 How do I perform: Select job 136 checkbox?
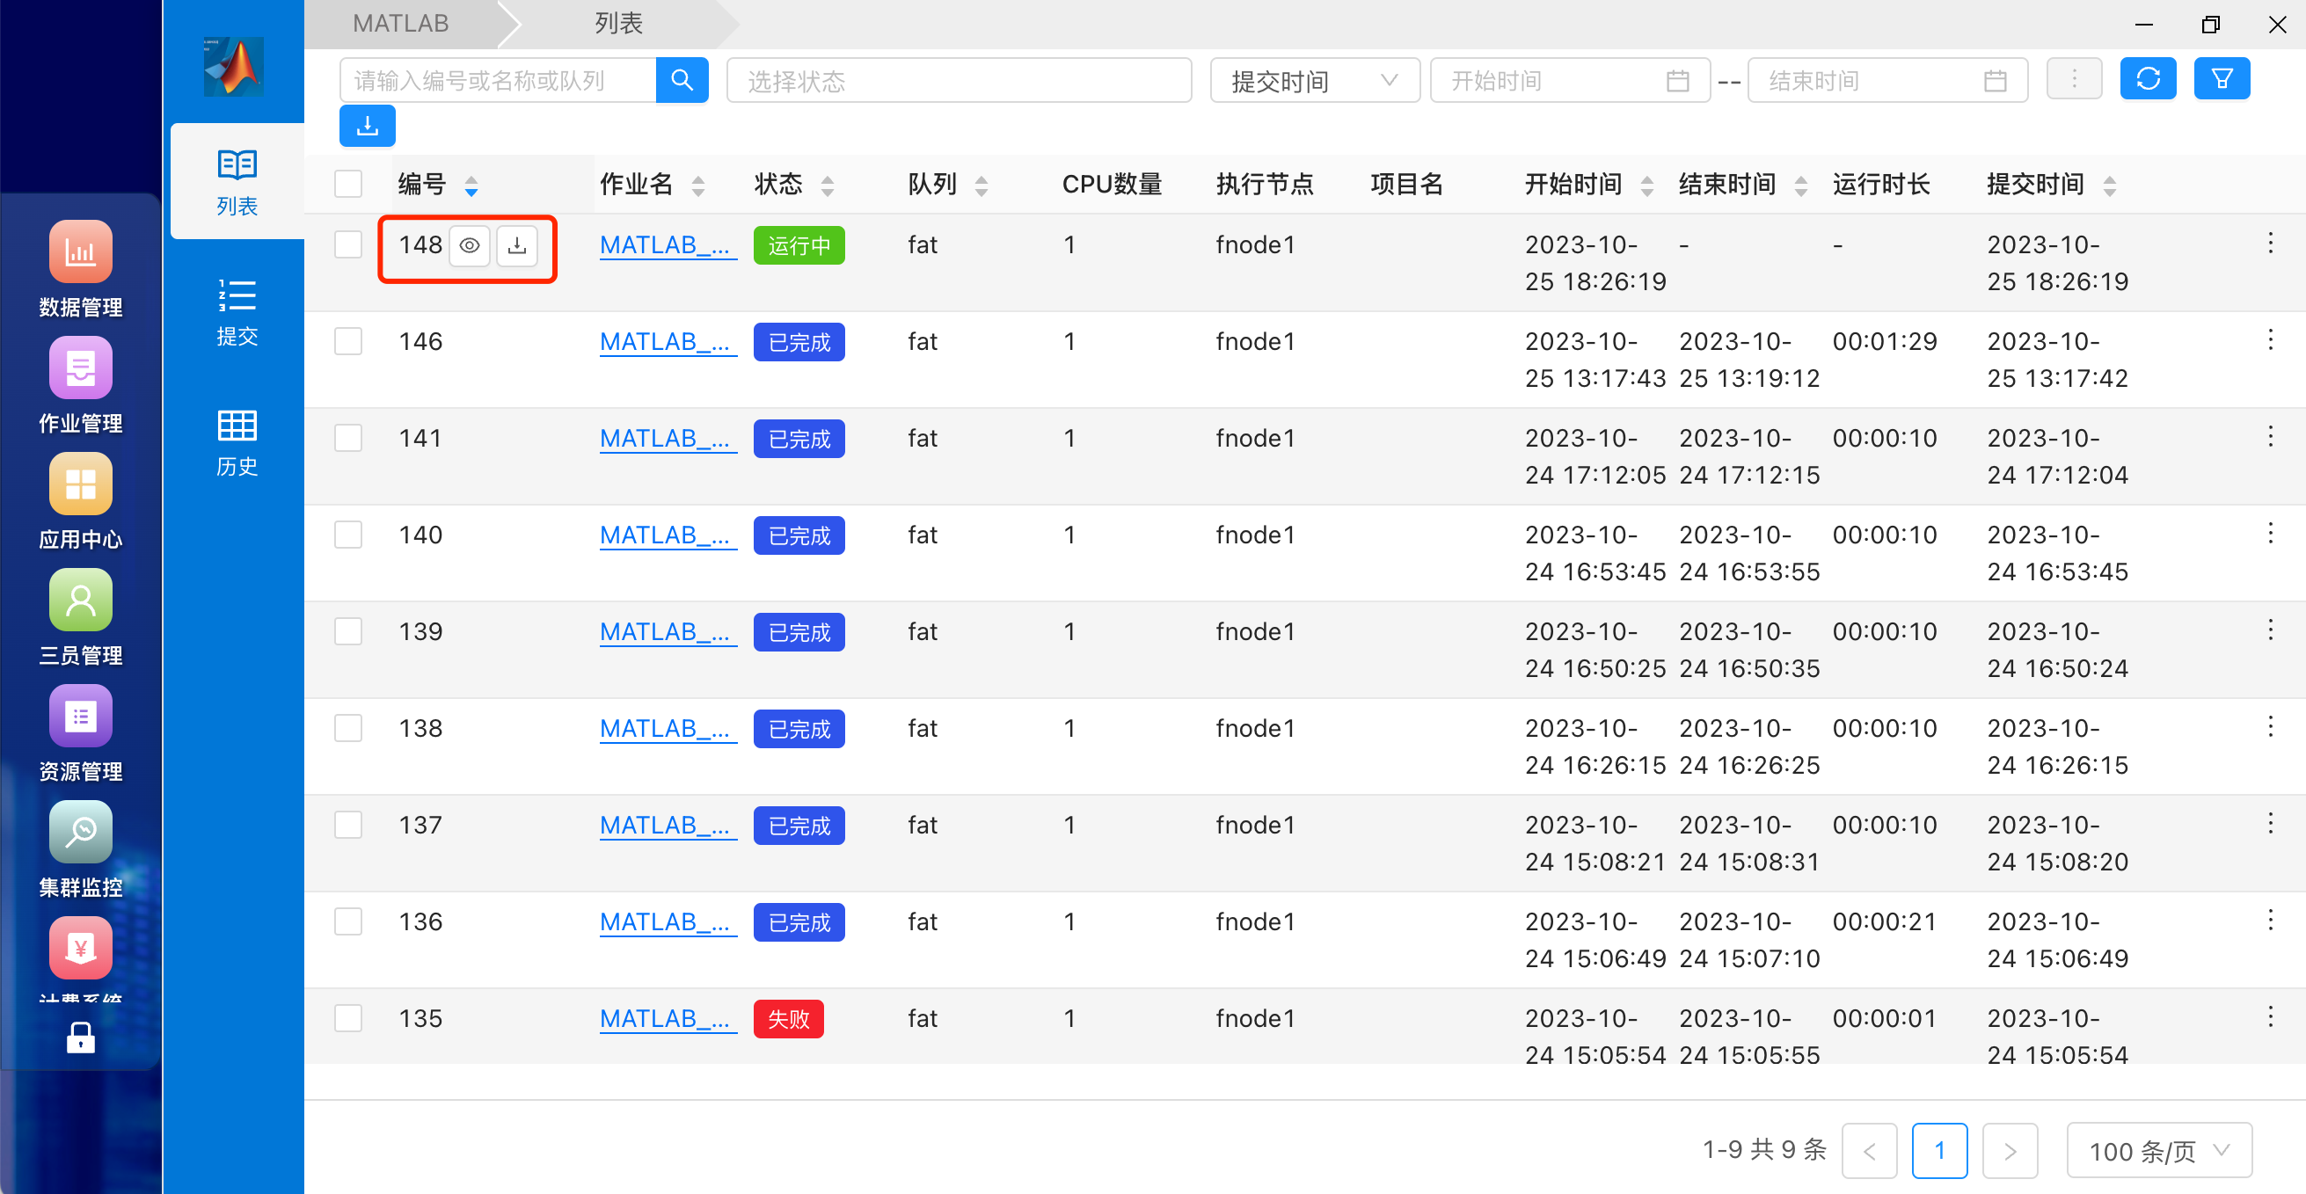pos(348,921)
